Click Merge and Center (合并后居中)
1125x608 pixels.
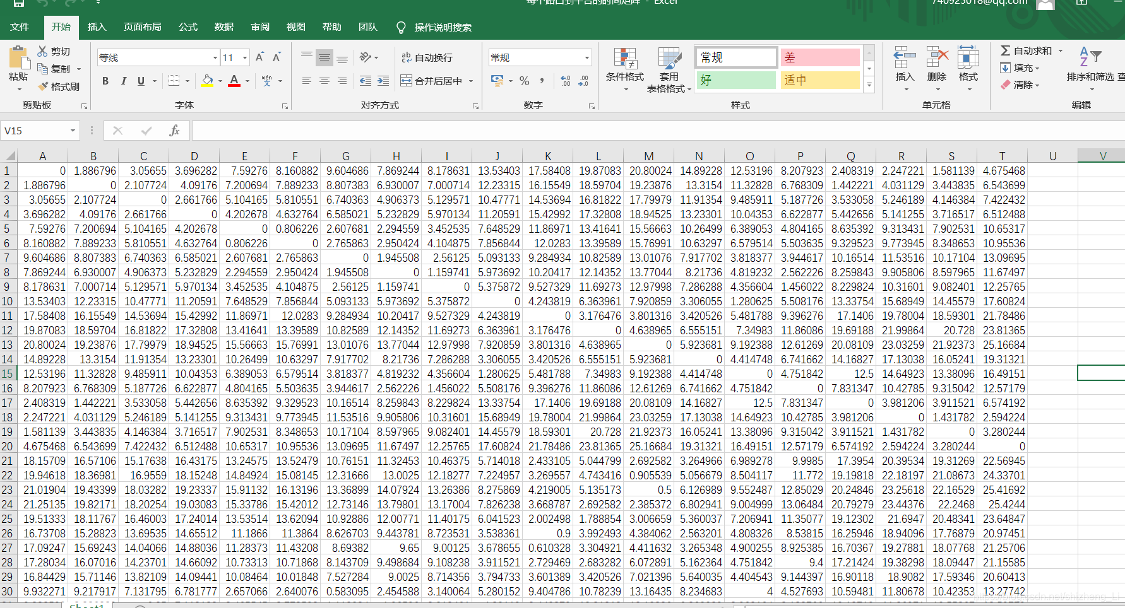point(432,81)
